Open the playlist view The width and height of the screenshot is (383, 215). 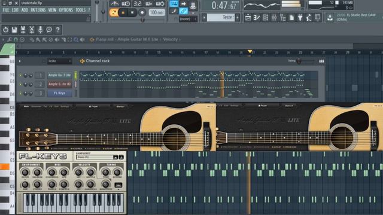coord(248,17)
